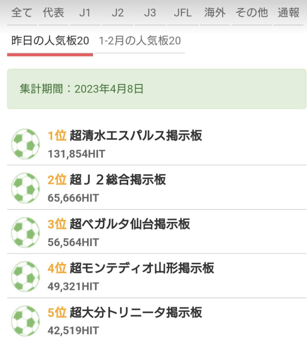Tap the soccer ball icon for 超J2総合掲示板

pos(26,188)
